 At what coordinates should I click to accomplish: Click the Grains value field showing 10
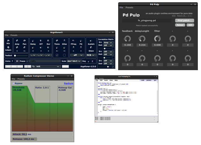(17, 61)
